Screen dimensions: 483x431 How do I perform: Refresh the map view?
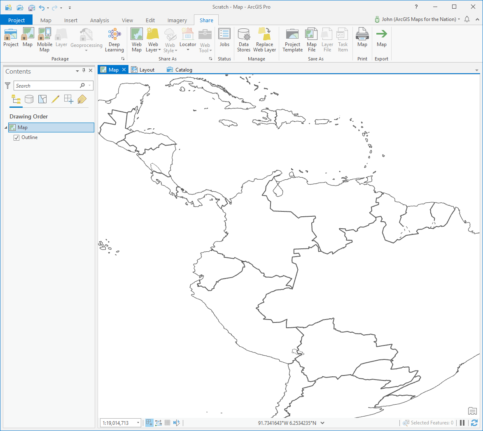coord(474,423)
